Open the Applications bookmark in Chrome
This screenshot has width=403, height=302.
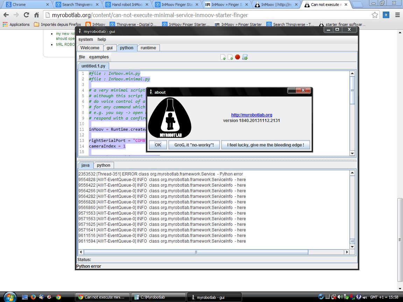tap(16, 24)
